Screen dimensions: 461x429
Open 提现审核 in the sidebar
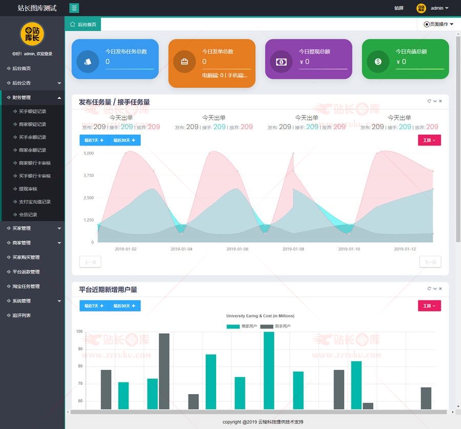click(x=28, y=189)
